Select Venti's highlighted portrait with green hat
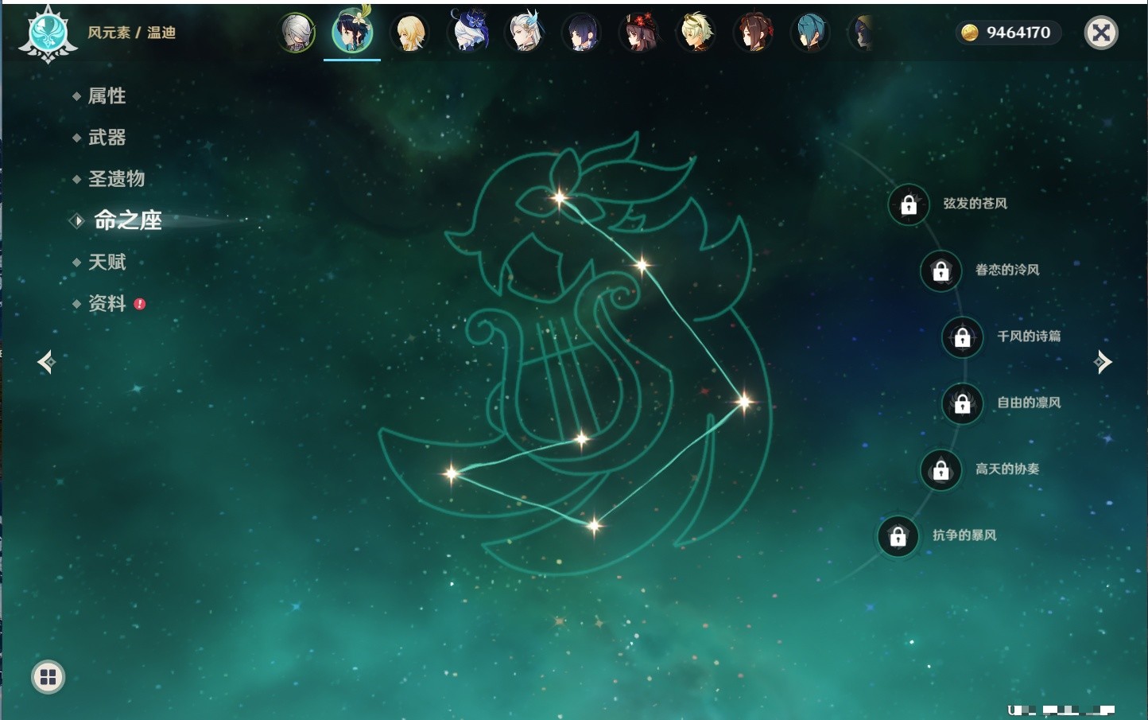The height and width of the screenshot is (720, 1148). [352, 32]
